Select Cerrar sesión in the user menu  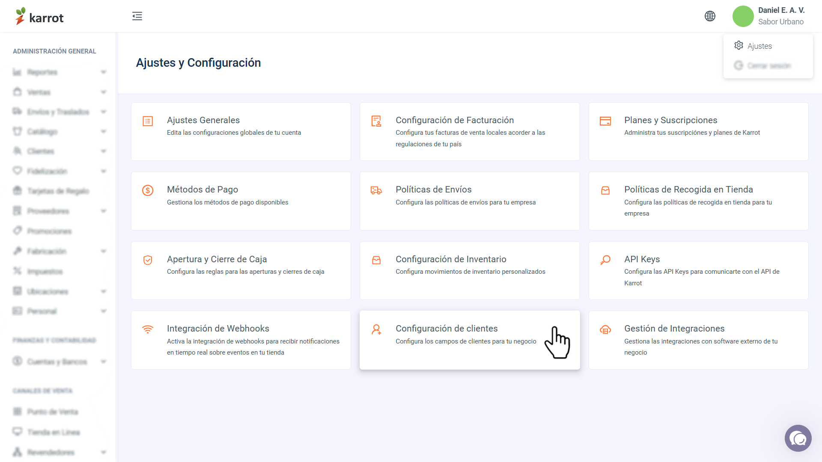[768, 65]
